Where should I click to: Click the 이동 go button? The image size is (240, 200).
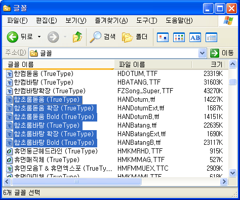pos(222,53)
